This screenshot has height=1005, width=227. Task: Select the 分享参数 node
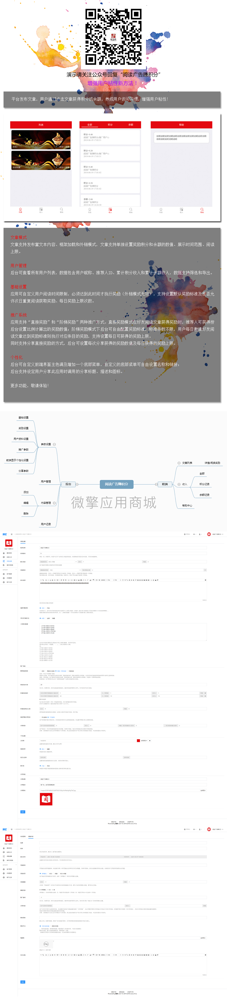23,471
